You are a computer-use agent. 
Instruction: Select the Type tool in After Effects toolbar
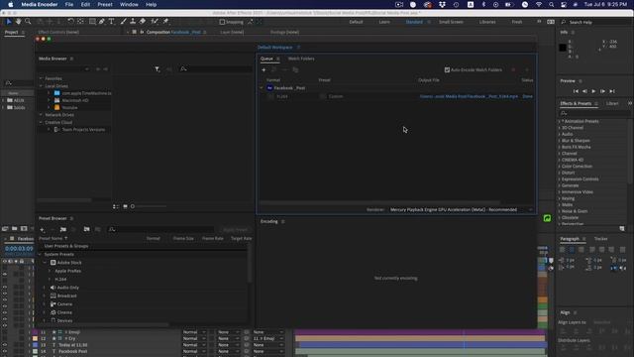point(111,22)
